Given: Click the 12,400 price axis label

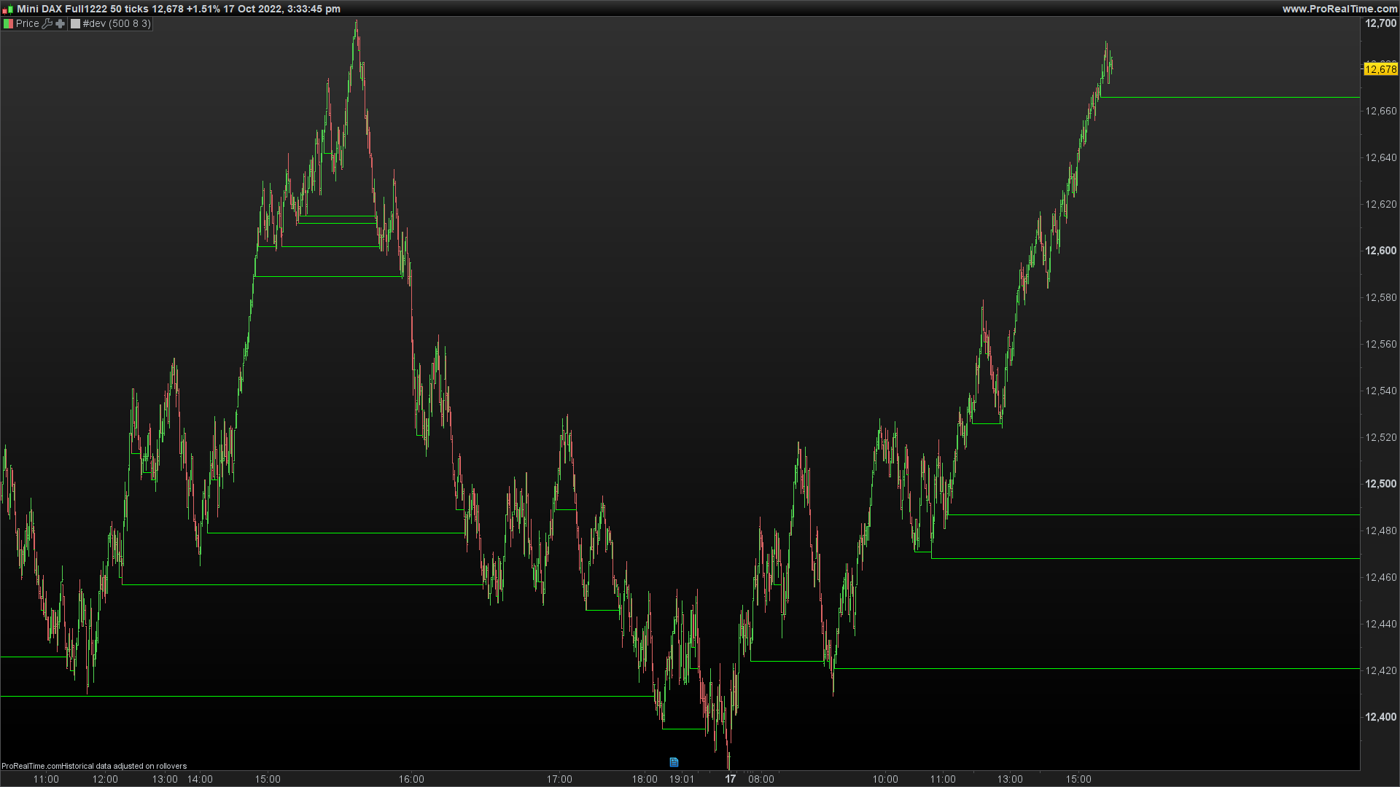Looking at the screenshot, I should pyautogui.click(x=1380, y=717).
